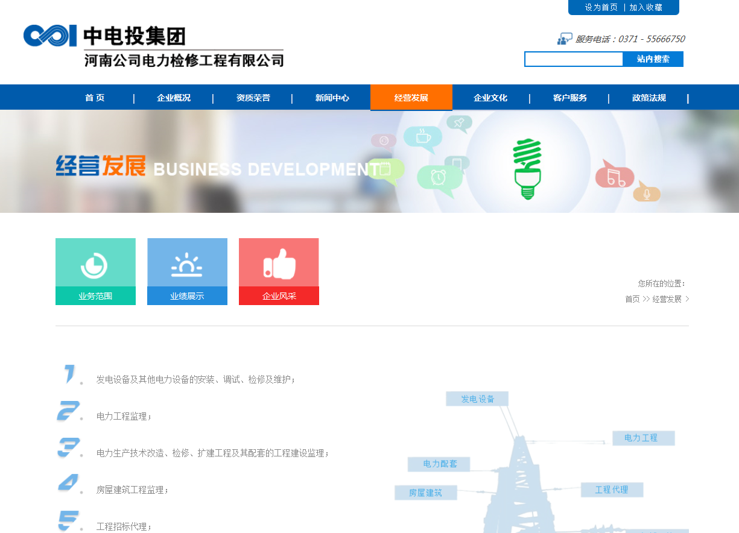This screenshot has height=533, width=739.
Task: Click the site search input field
Action: click(x=574, y=59)
